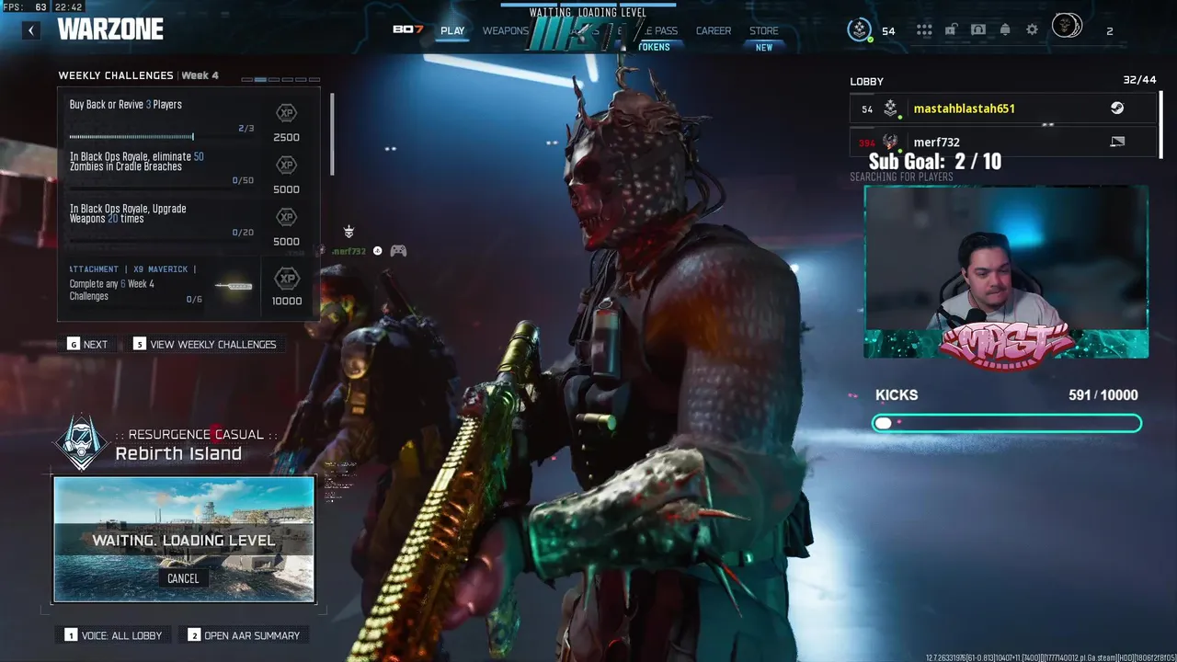Click the TOKENS badge under Battle Pass

click(654, 47)
